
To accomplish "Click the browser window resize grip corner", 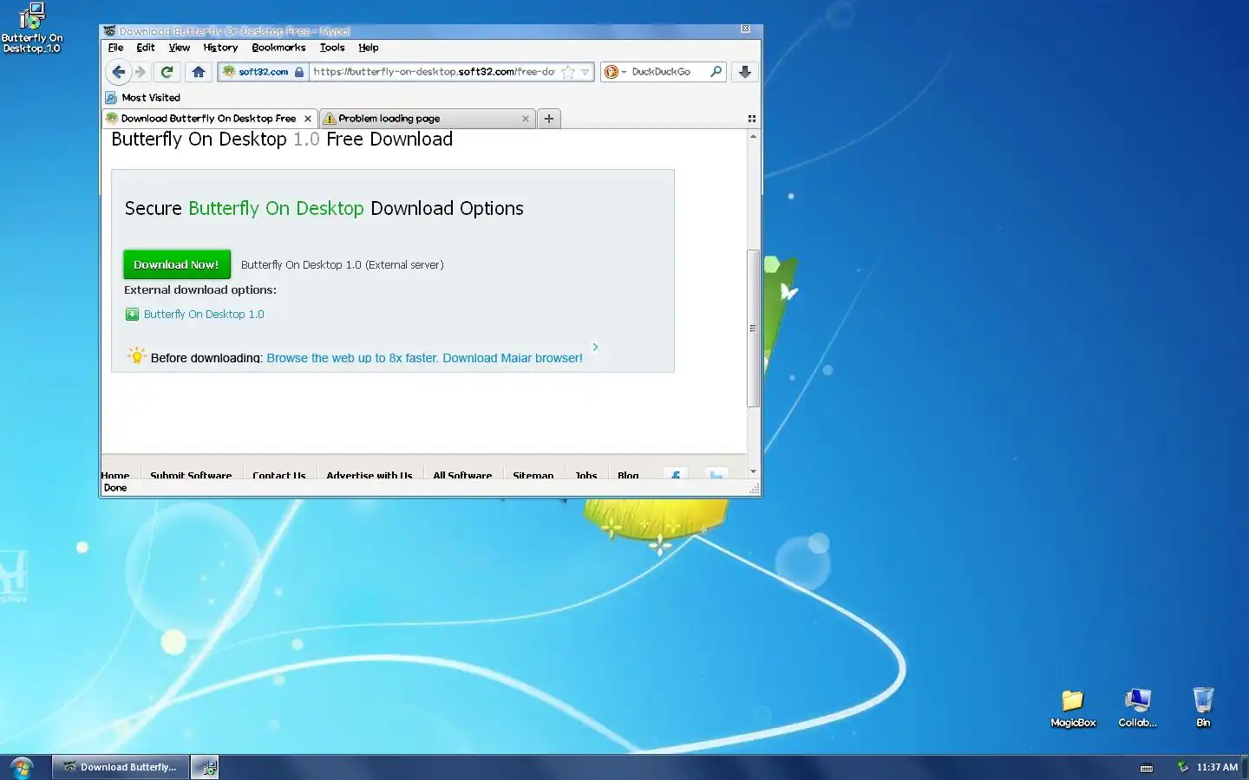I will tap(755, 489).
